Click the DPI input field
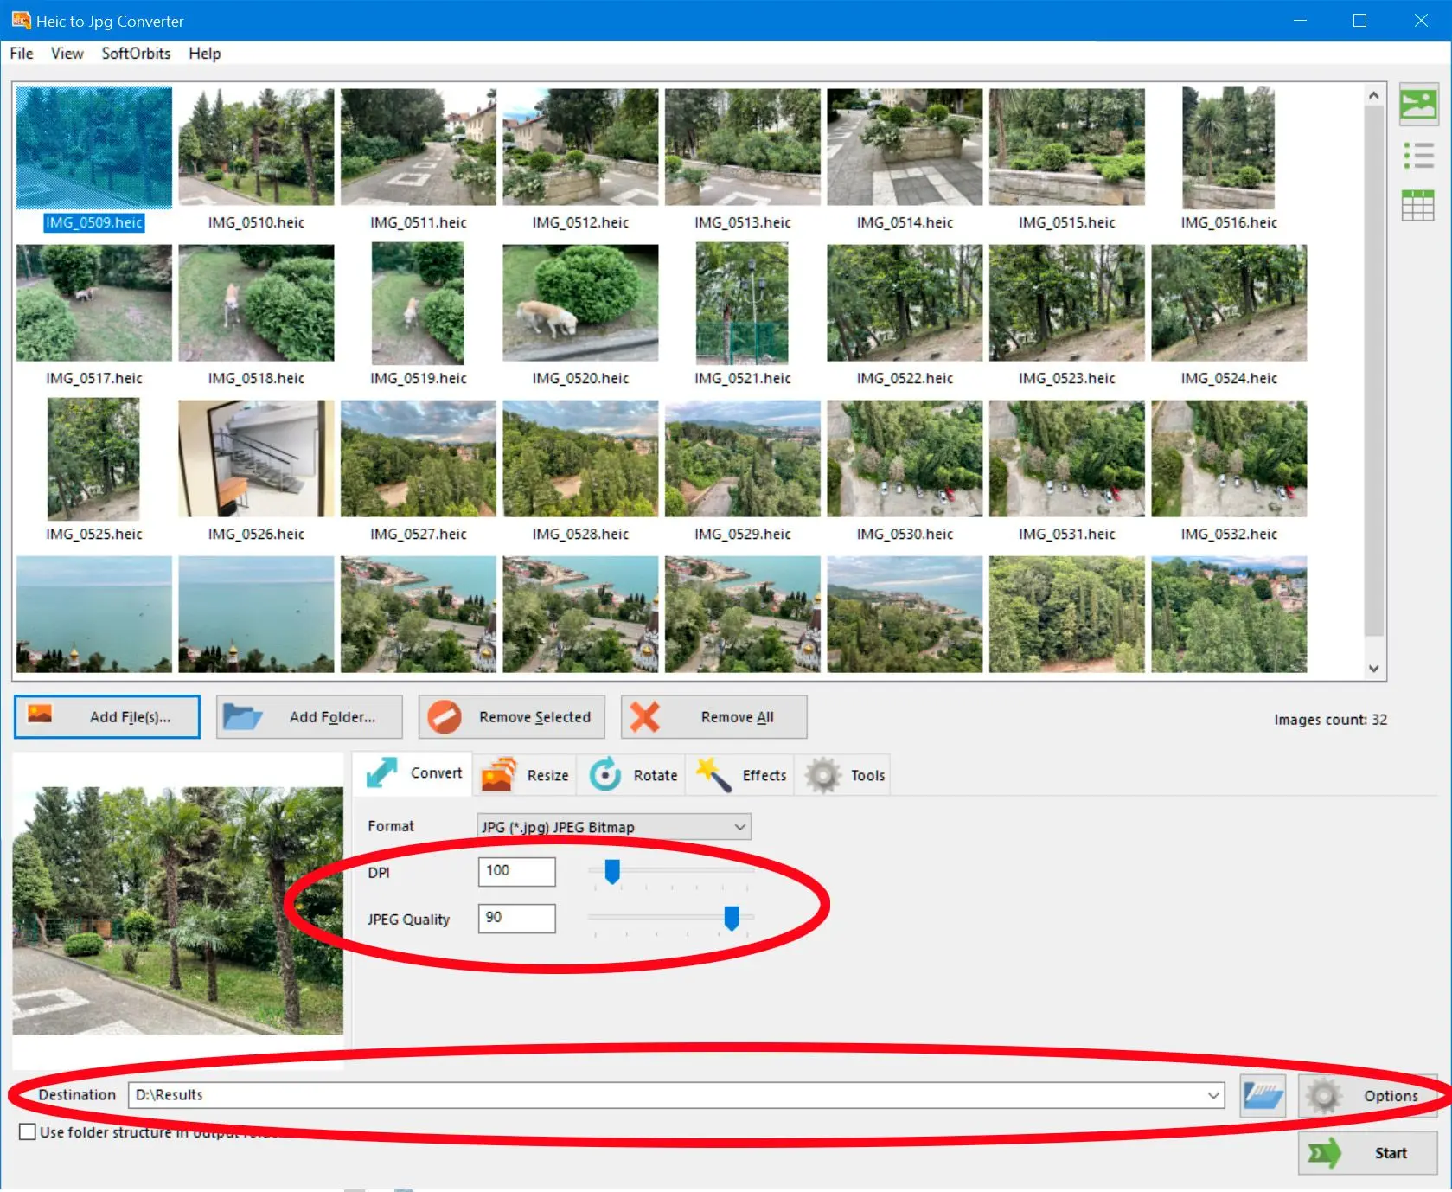The height and width of the screenshot is (1192, 1452). point(516,871)
